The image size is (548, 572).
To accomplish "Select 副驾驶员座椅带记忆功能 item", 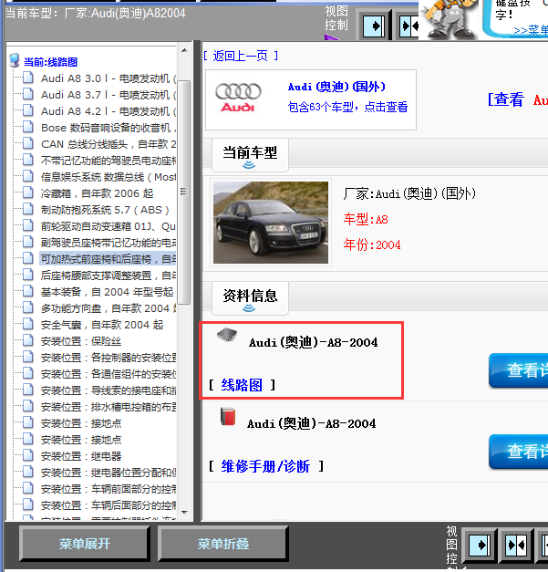I will pyautogui.click(x=109, y=243).
